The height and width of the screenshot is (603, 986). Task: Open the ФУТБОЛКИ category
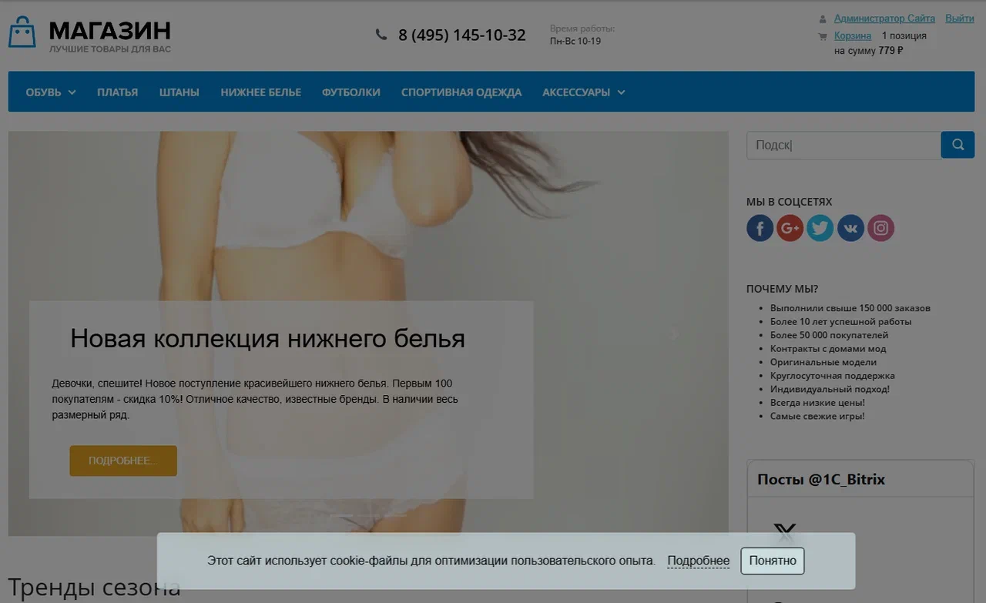click(x=350, y=92)
